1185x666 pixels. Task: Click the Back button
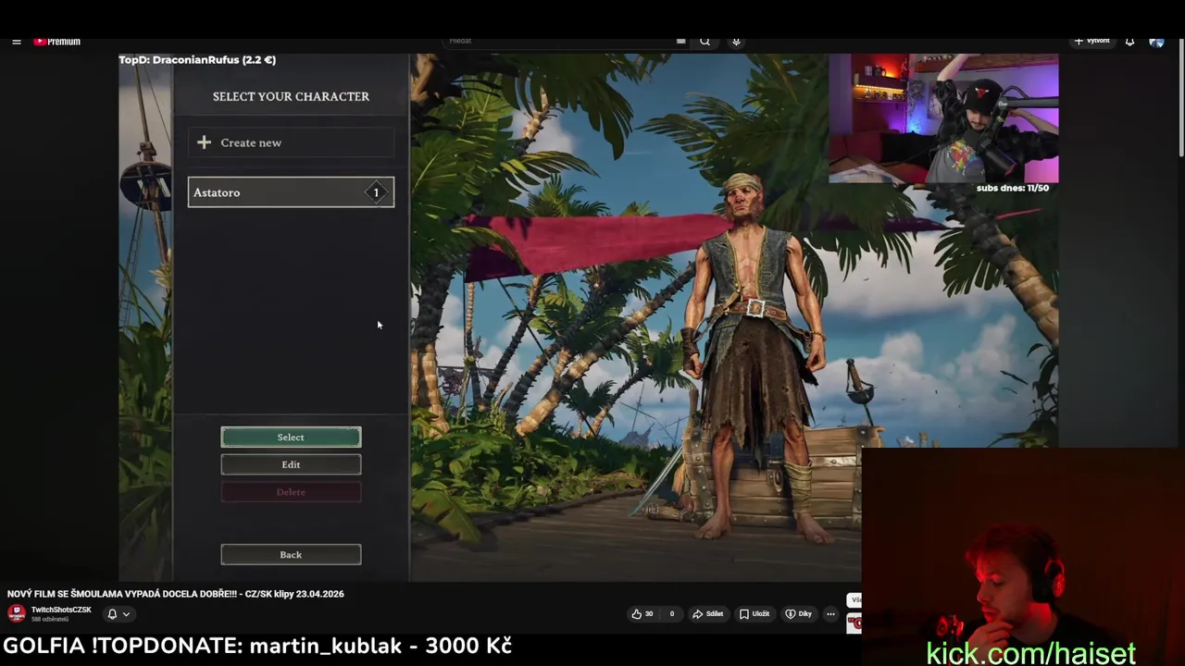pos(291,554)
